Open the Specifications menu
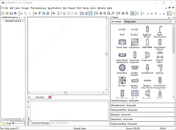Viewport: 176px width, 130px height. click(55, 8)
